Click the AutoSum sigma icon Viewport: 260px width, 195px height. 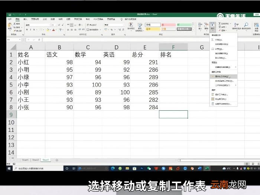click(220, 23)
